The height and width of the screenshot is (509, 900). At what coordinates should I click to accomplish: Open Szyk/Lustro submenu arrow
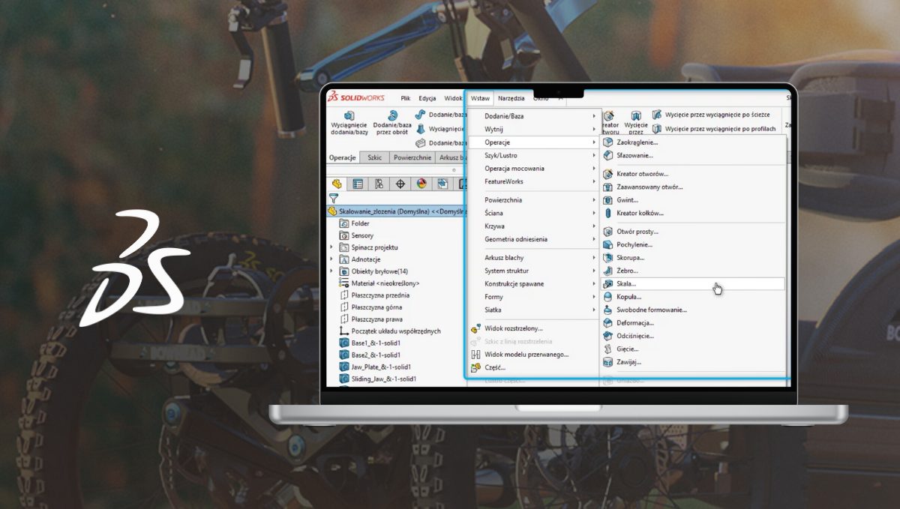[594, 155]
